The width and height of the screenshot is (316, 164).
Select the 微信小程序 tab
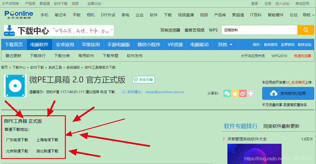point(149,45)
